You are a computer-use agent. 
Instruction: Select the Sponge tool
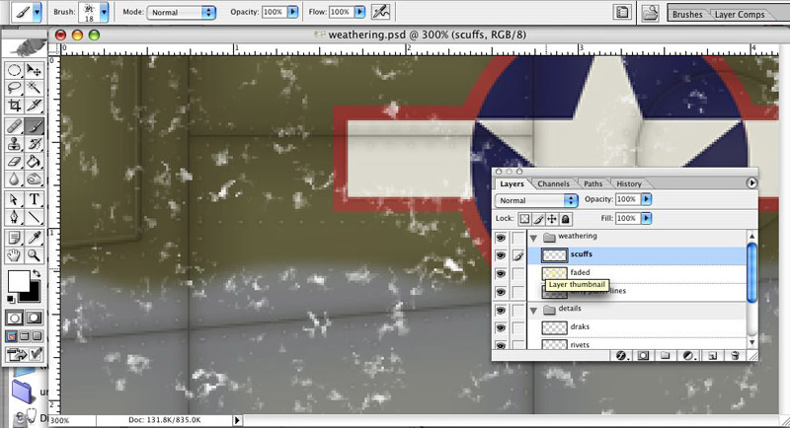pyautogui.click(x=34, y=179)
